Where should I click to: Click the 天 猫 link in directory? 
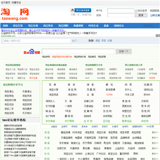coord(68,101)
